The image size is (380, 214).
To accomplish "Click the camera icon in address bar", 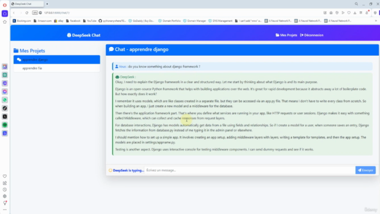I will [331, 13].
